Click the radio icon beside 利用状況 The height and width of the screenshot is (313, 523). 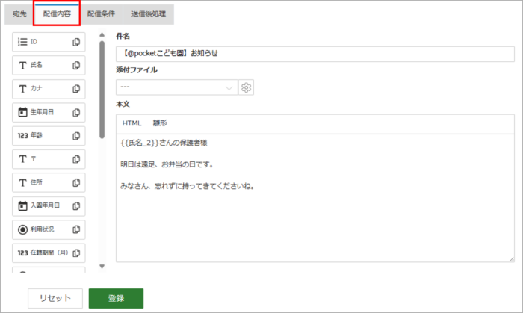(x=22, y=229)
